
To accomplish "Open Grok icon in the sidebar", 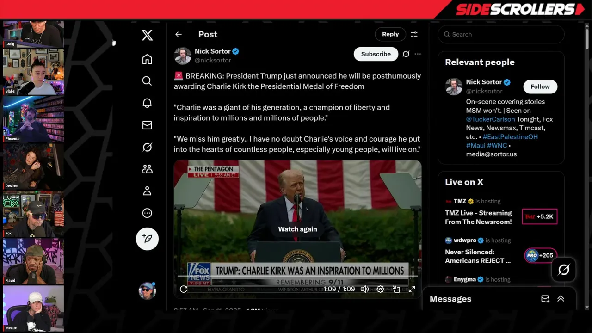I will pyautogui.click(x=147, y=147).
